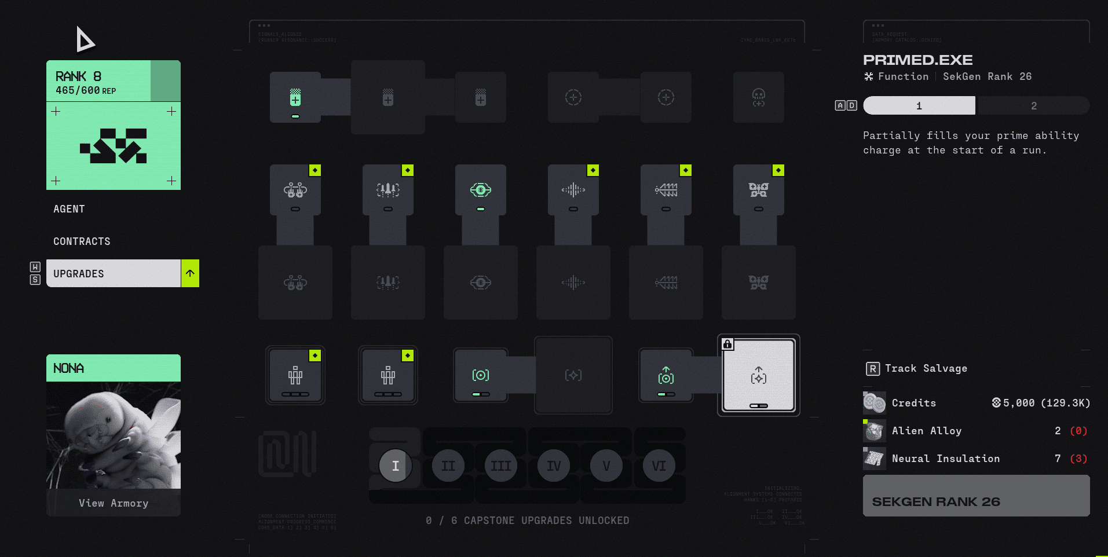Open the CONTRACTS menu

coord(82,241)
